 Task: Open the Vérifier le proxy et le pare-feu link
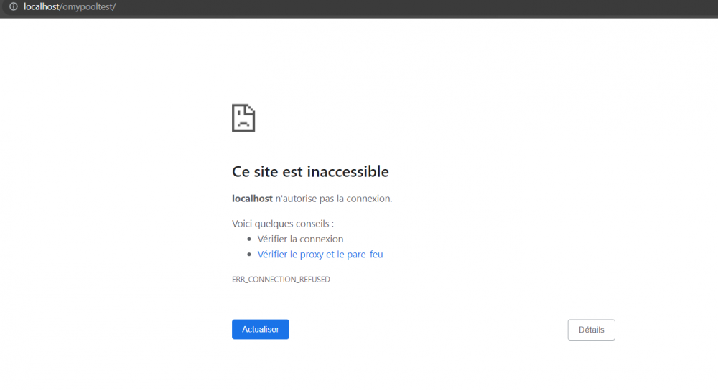coord(320,255)
